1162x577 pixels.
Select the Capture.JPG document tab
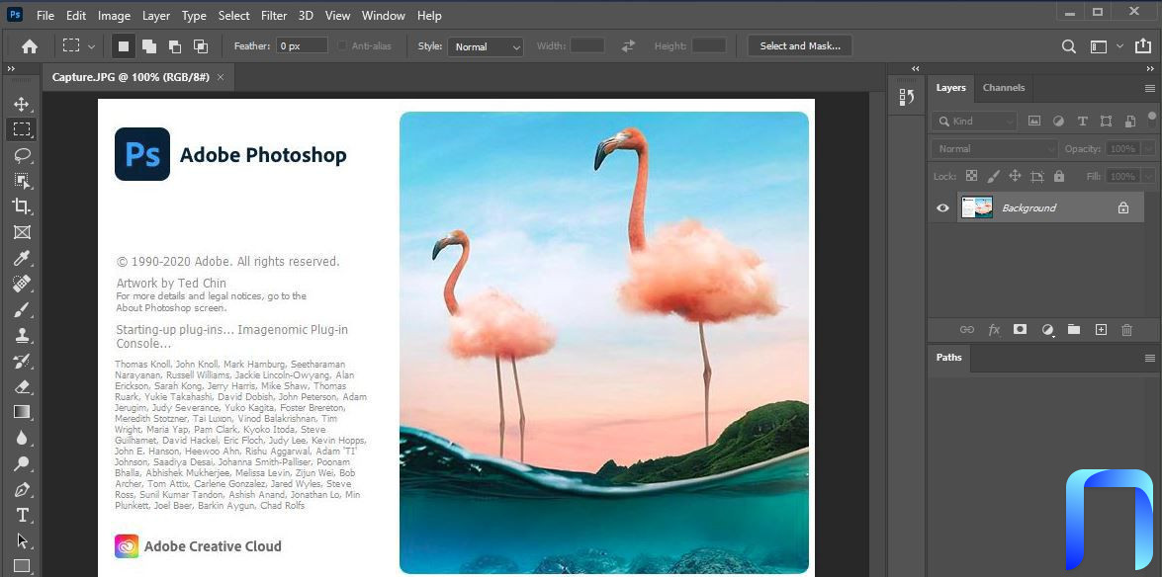[x=131, y=77]
